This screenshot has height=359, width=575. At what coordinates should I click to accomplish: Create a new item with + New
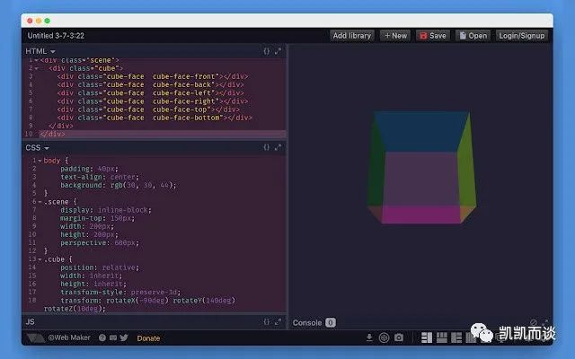click(395, 36)
